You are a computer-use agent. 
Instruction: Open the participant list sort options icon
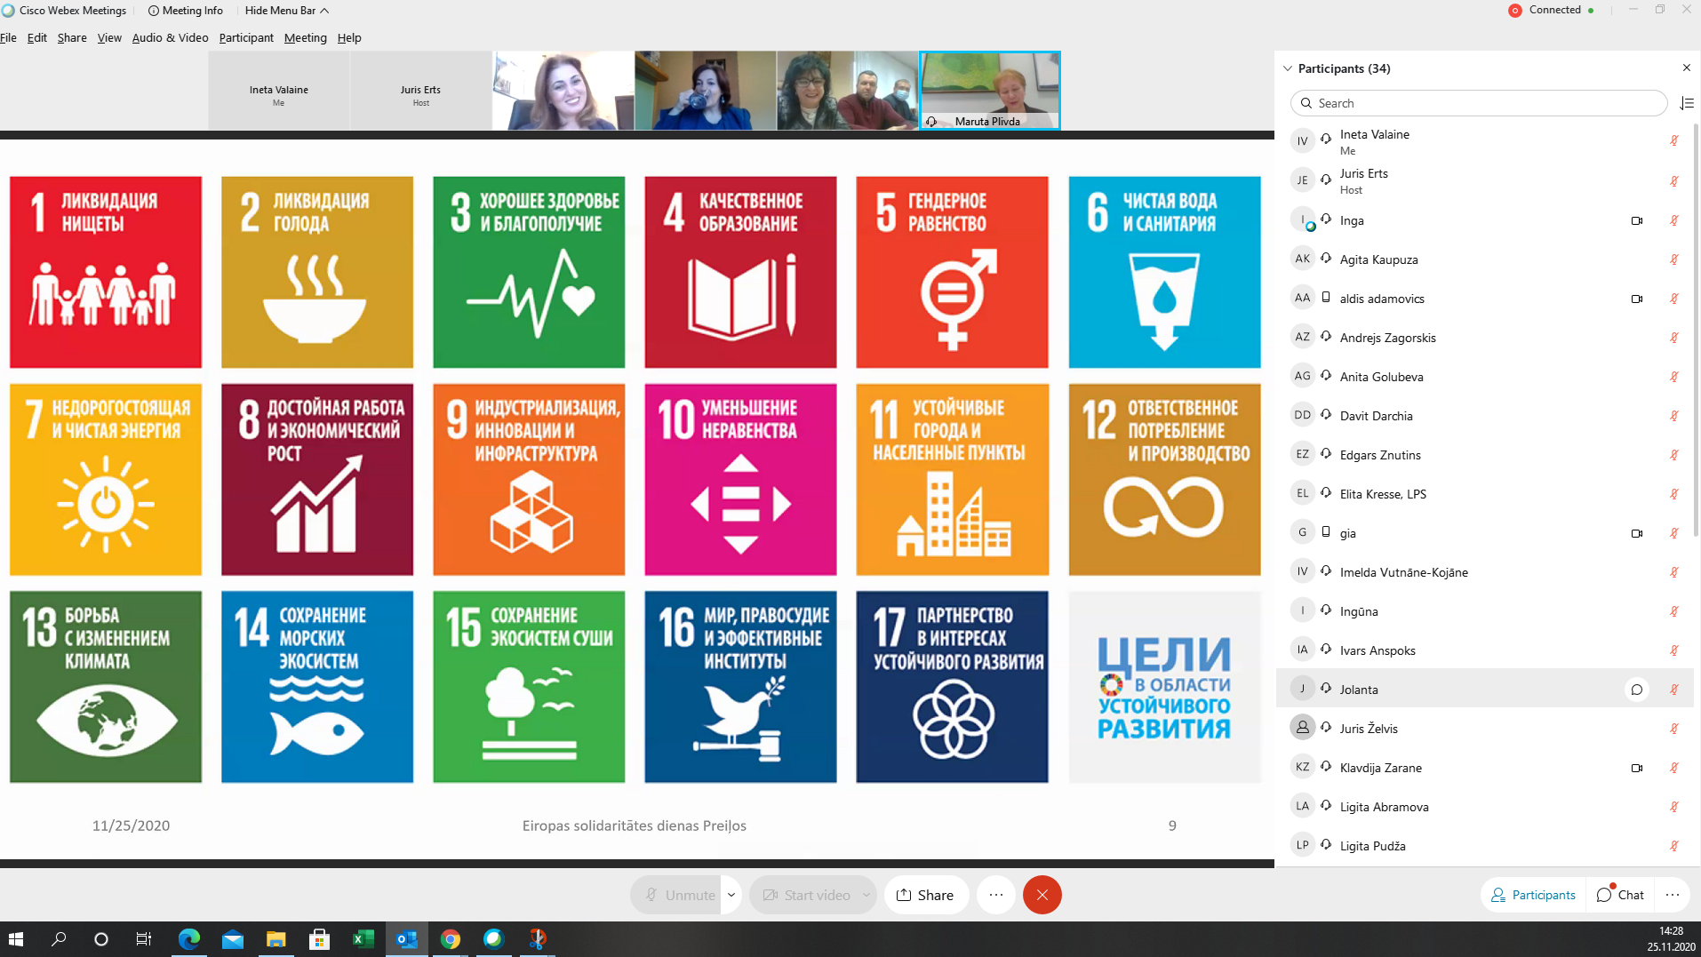coord(1686,104)
